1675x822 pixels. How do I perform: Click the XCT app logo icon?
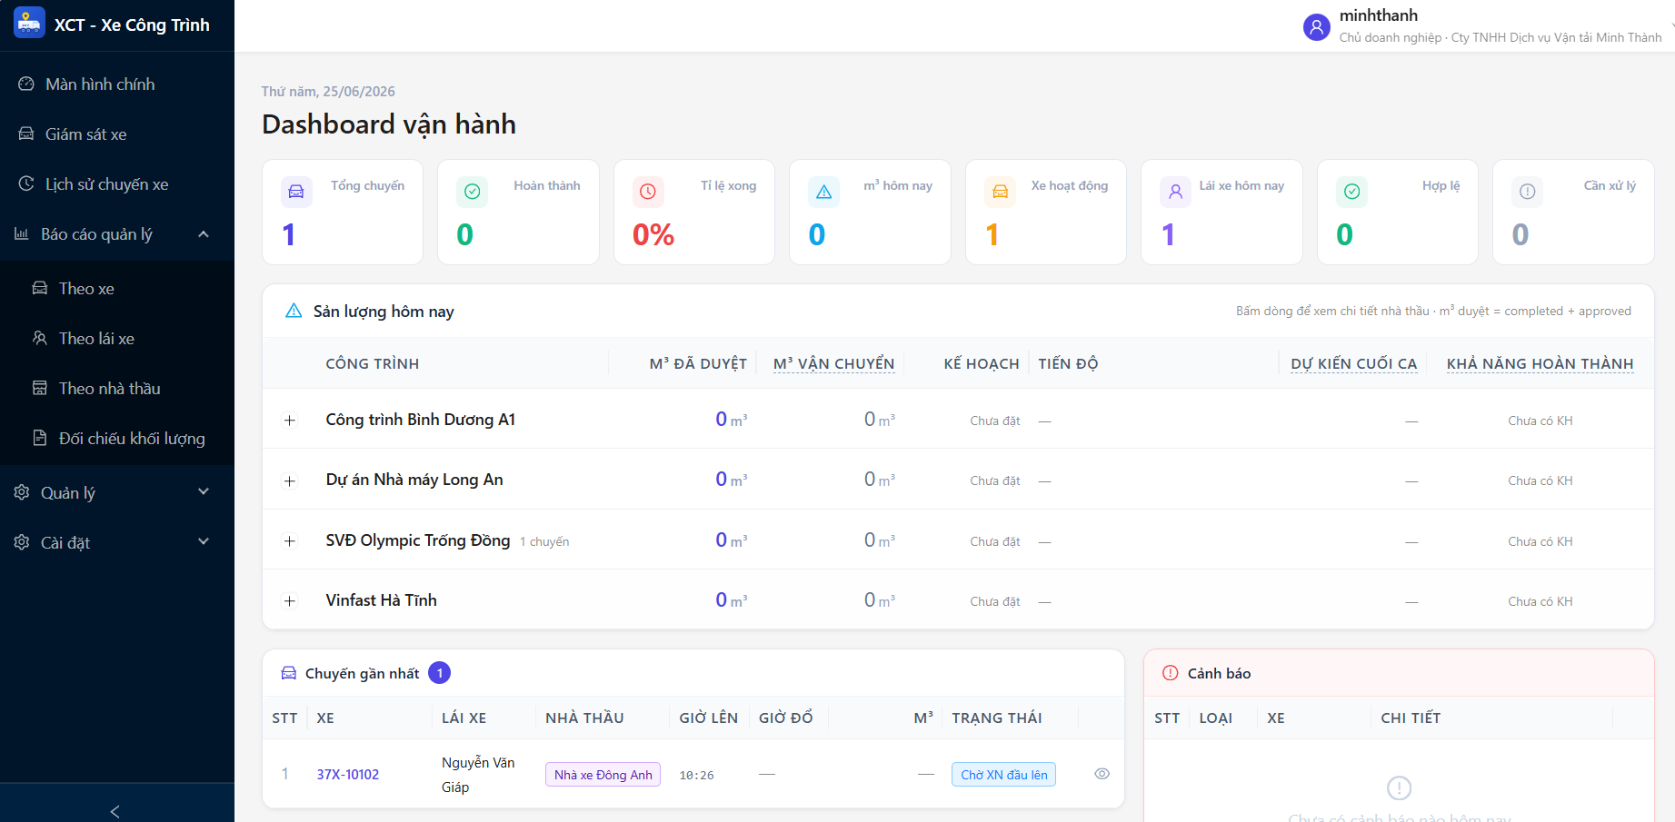point(29,25)
